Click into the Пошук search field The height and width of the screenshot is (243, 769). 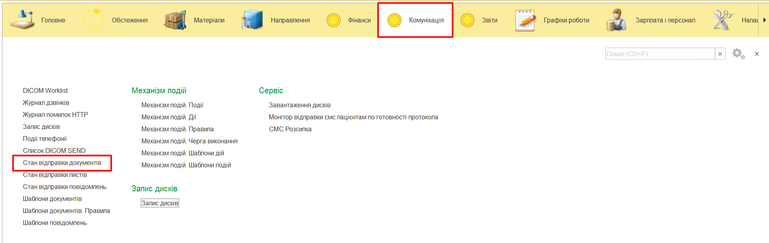660,54
